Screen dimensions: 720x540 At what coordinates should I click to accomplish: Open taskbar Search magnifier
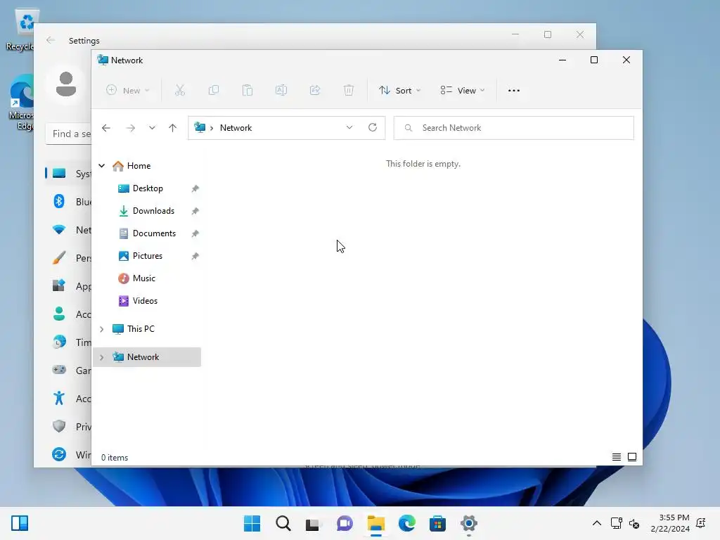tap(283, 523)
